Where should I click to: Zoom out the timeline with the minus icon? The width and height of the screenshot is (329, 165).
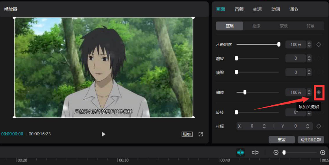(x=276, y=152)
